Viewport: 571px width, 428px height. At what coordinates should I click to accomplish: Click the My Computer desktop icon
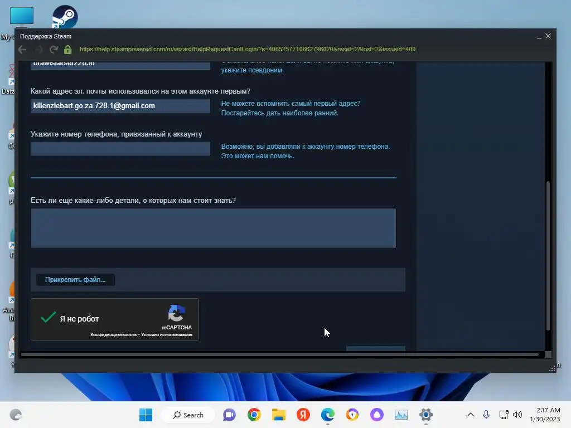pos(22,17)
